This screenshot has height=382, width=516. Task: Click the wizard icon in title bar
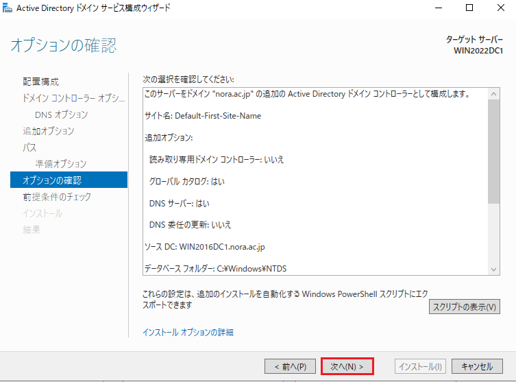(x=8, y=8)
